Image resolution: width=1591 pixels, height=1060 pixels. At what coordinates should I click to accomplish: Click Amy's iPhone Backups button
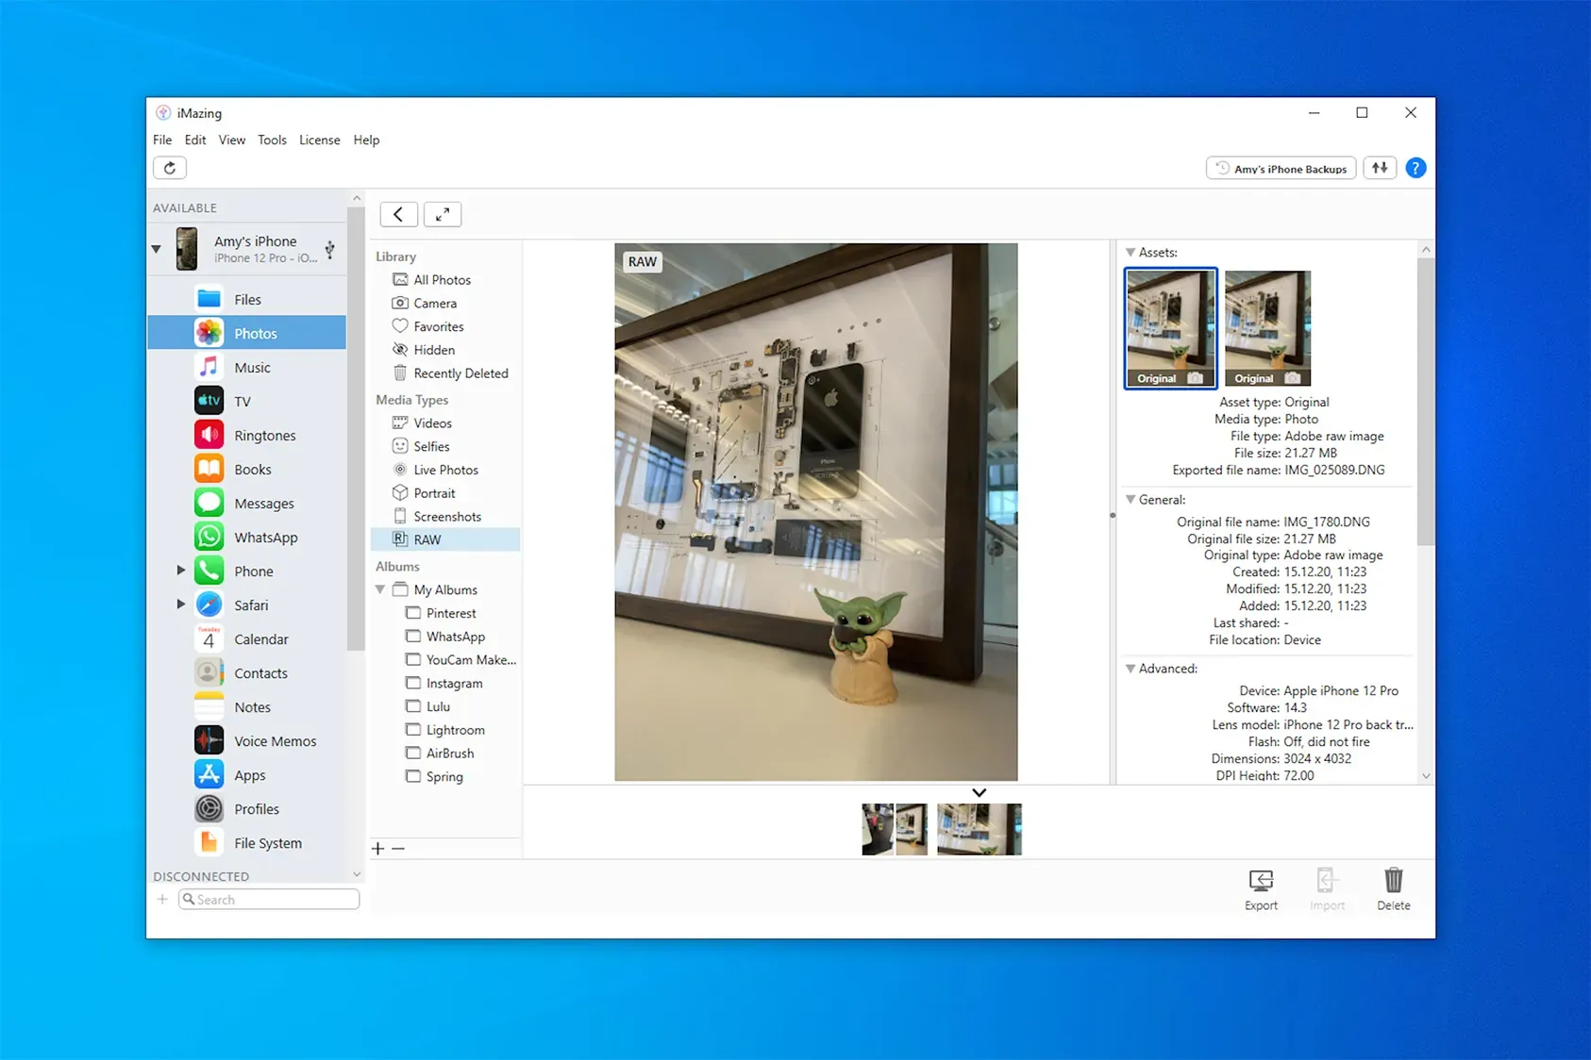click(x=1281, y=168)
